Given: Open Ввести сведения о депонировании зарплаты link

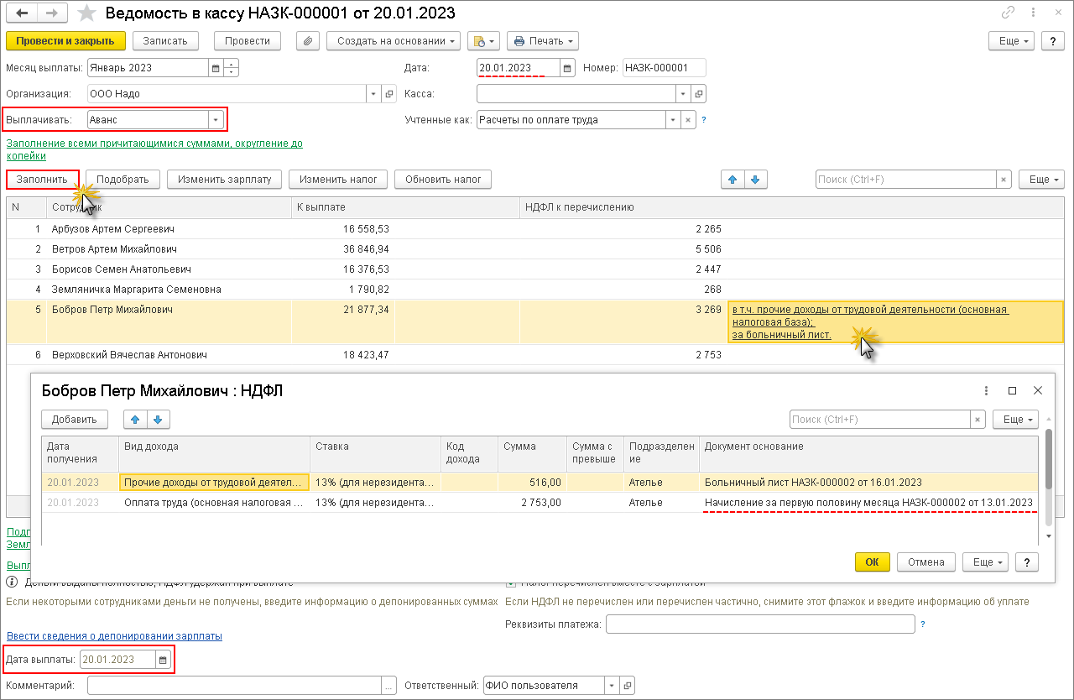Looking at the screenshot, I should 114,636.
